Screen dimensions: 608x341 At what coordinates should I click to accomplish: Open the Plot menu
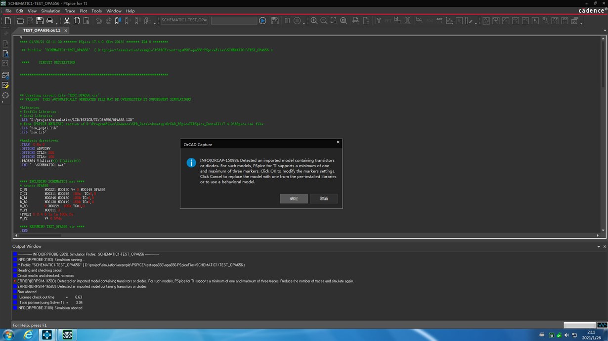coord(83,11)
